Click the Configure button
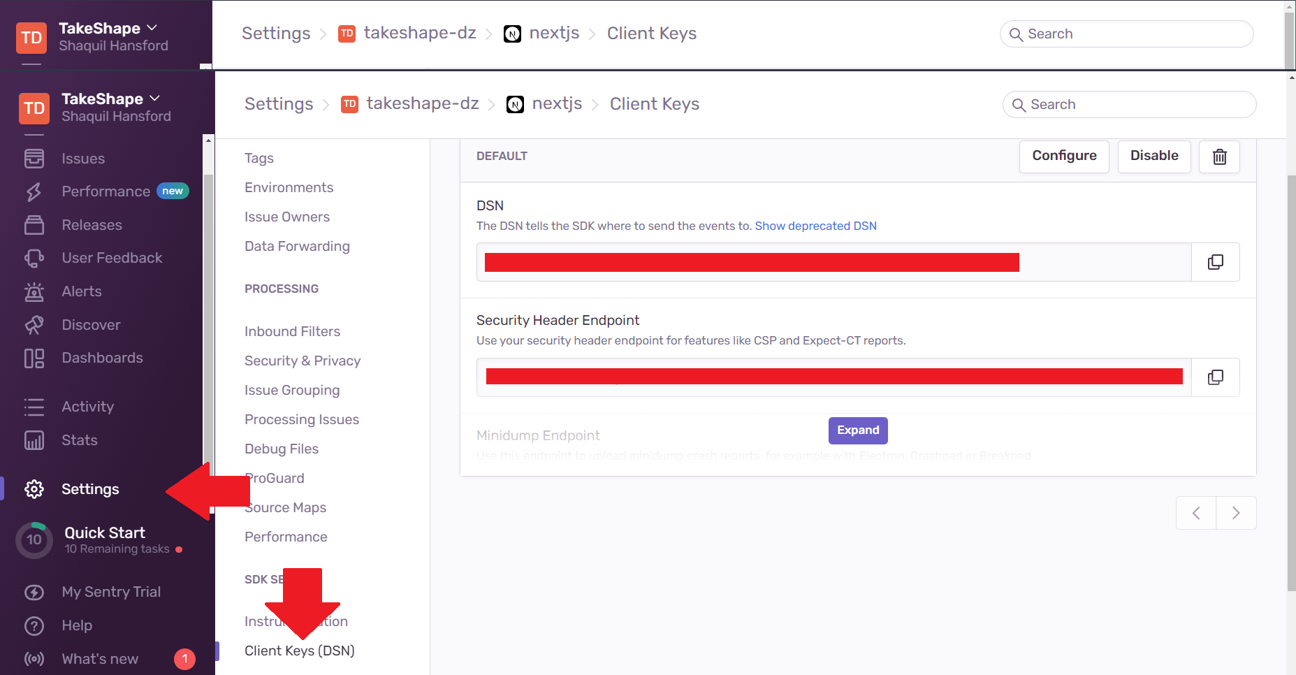Screen dimensions: 1296x675 click(1064, 156)
